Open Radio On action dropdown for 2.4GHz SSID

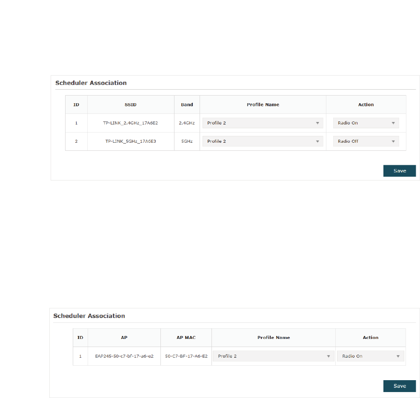tap(366, 123)
